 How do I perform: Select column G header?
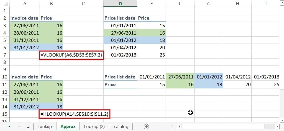coord(209,3)
